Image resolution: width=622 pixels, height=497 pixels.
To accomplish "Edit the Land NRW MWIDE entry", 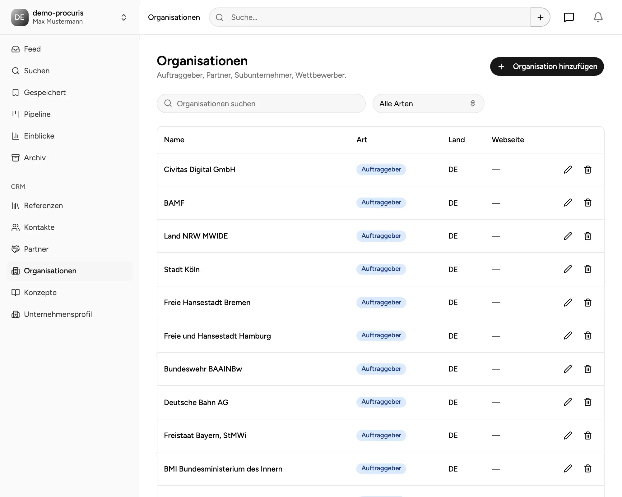I will [568, 236].
